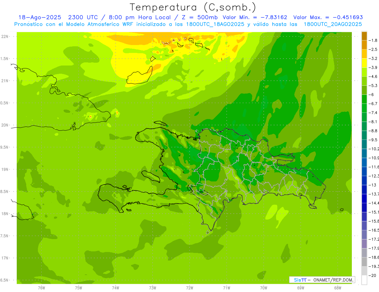
Task: Select the brown top swatch above -1.8
Action: [x=364, y=36]
